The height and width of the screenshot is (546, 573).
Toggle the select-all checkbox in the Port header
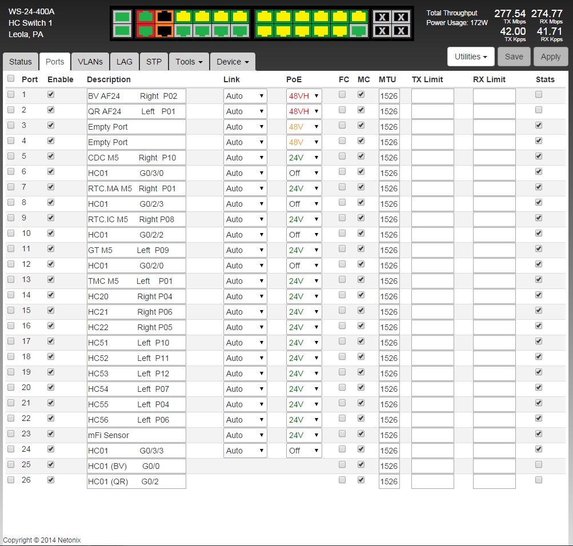pos(11,78)
